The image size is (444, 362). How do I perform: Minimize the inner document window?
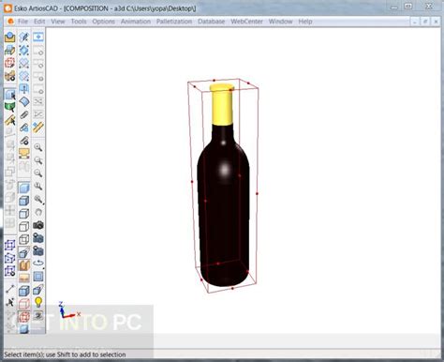click(414, 22)
